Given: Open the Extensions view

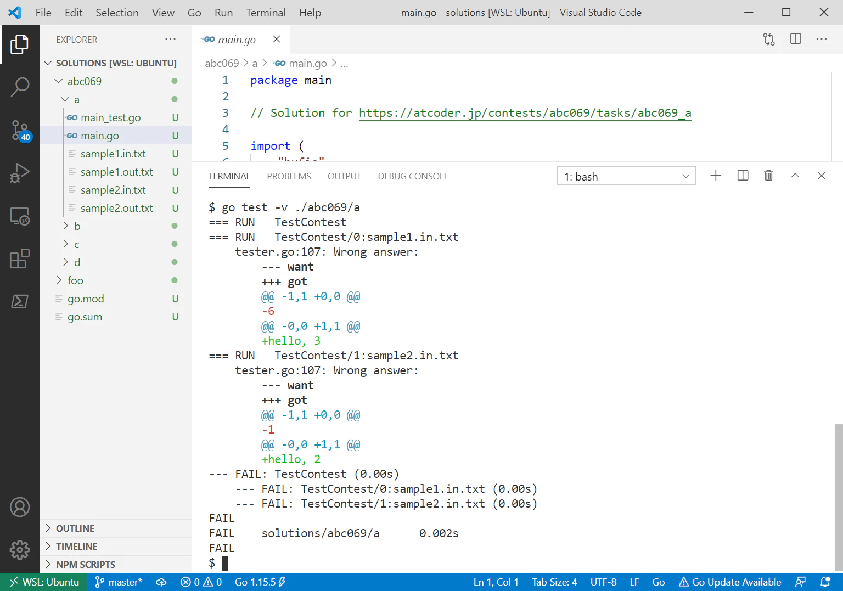Looking at the screenshot, I should pyautogui.click(x=20, y=258).
